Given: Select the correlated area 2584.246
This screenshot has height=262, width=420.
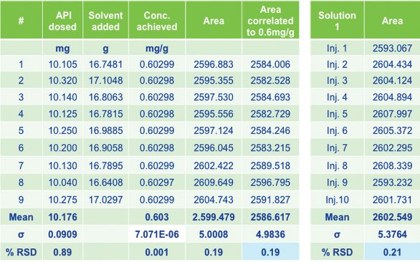Looking at the screenshot, I should coord(270,130).
